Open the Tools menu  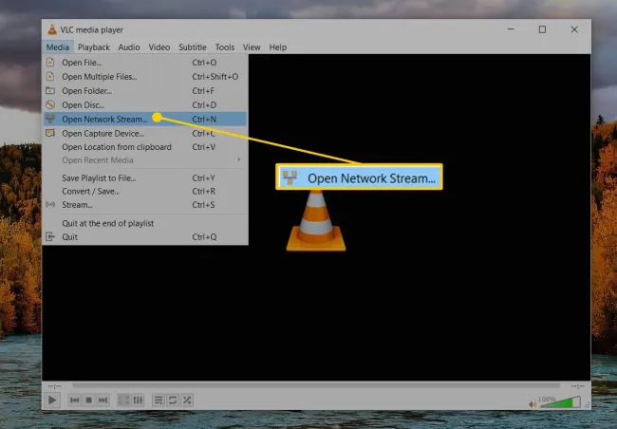224,47
